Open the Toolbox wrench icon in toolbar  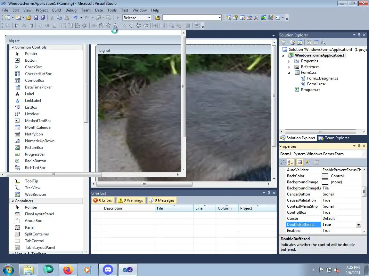(x=257, y=18)
